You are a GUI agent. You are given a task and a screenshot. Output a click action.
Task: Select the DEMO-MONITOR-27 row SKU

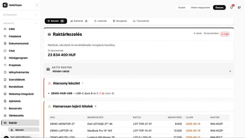pyautogui.click(x=62, y=124)
